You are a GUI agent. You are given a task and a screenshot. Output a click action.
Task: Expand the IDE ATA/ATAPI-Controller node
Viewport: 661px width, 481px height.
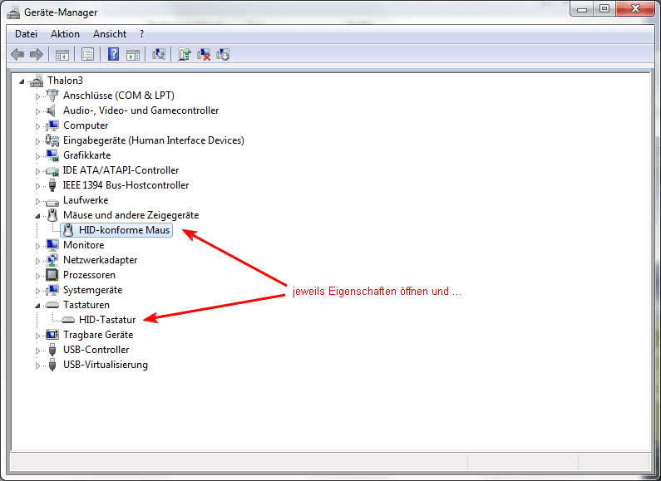[x=37, y=171]
